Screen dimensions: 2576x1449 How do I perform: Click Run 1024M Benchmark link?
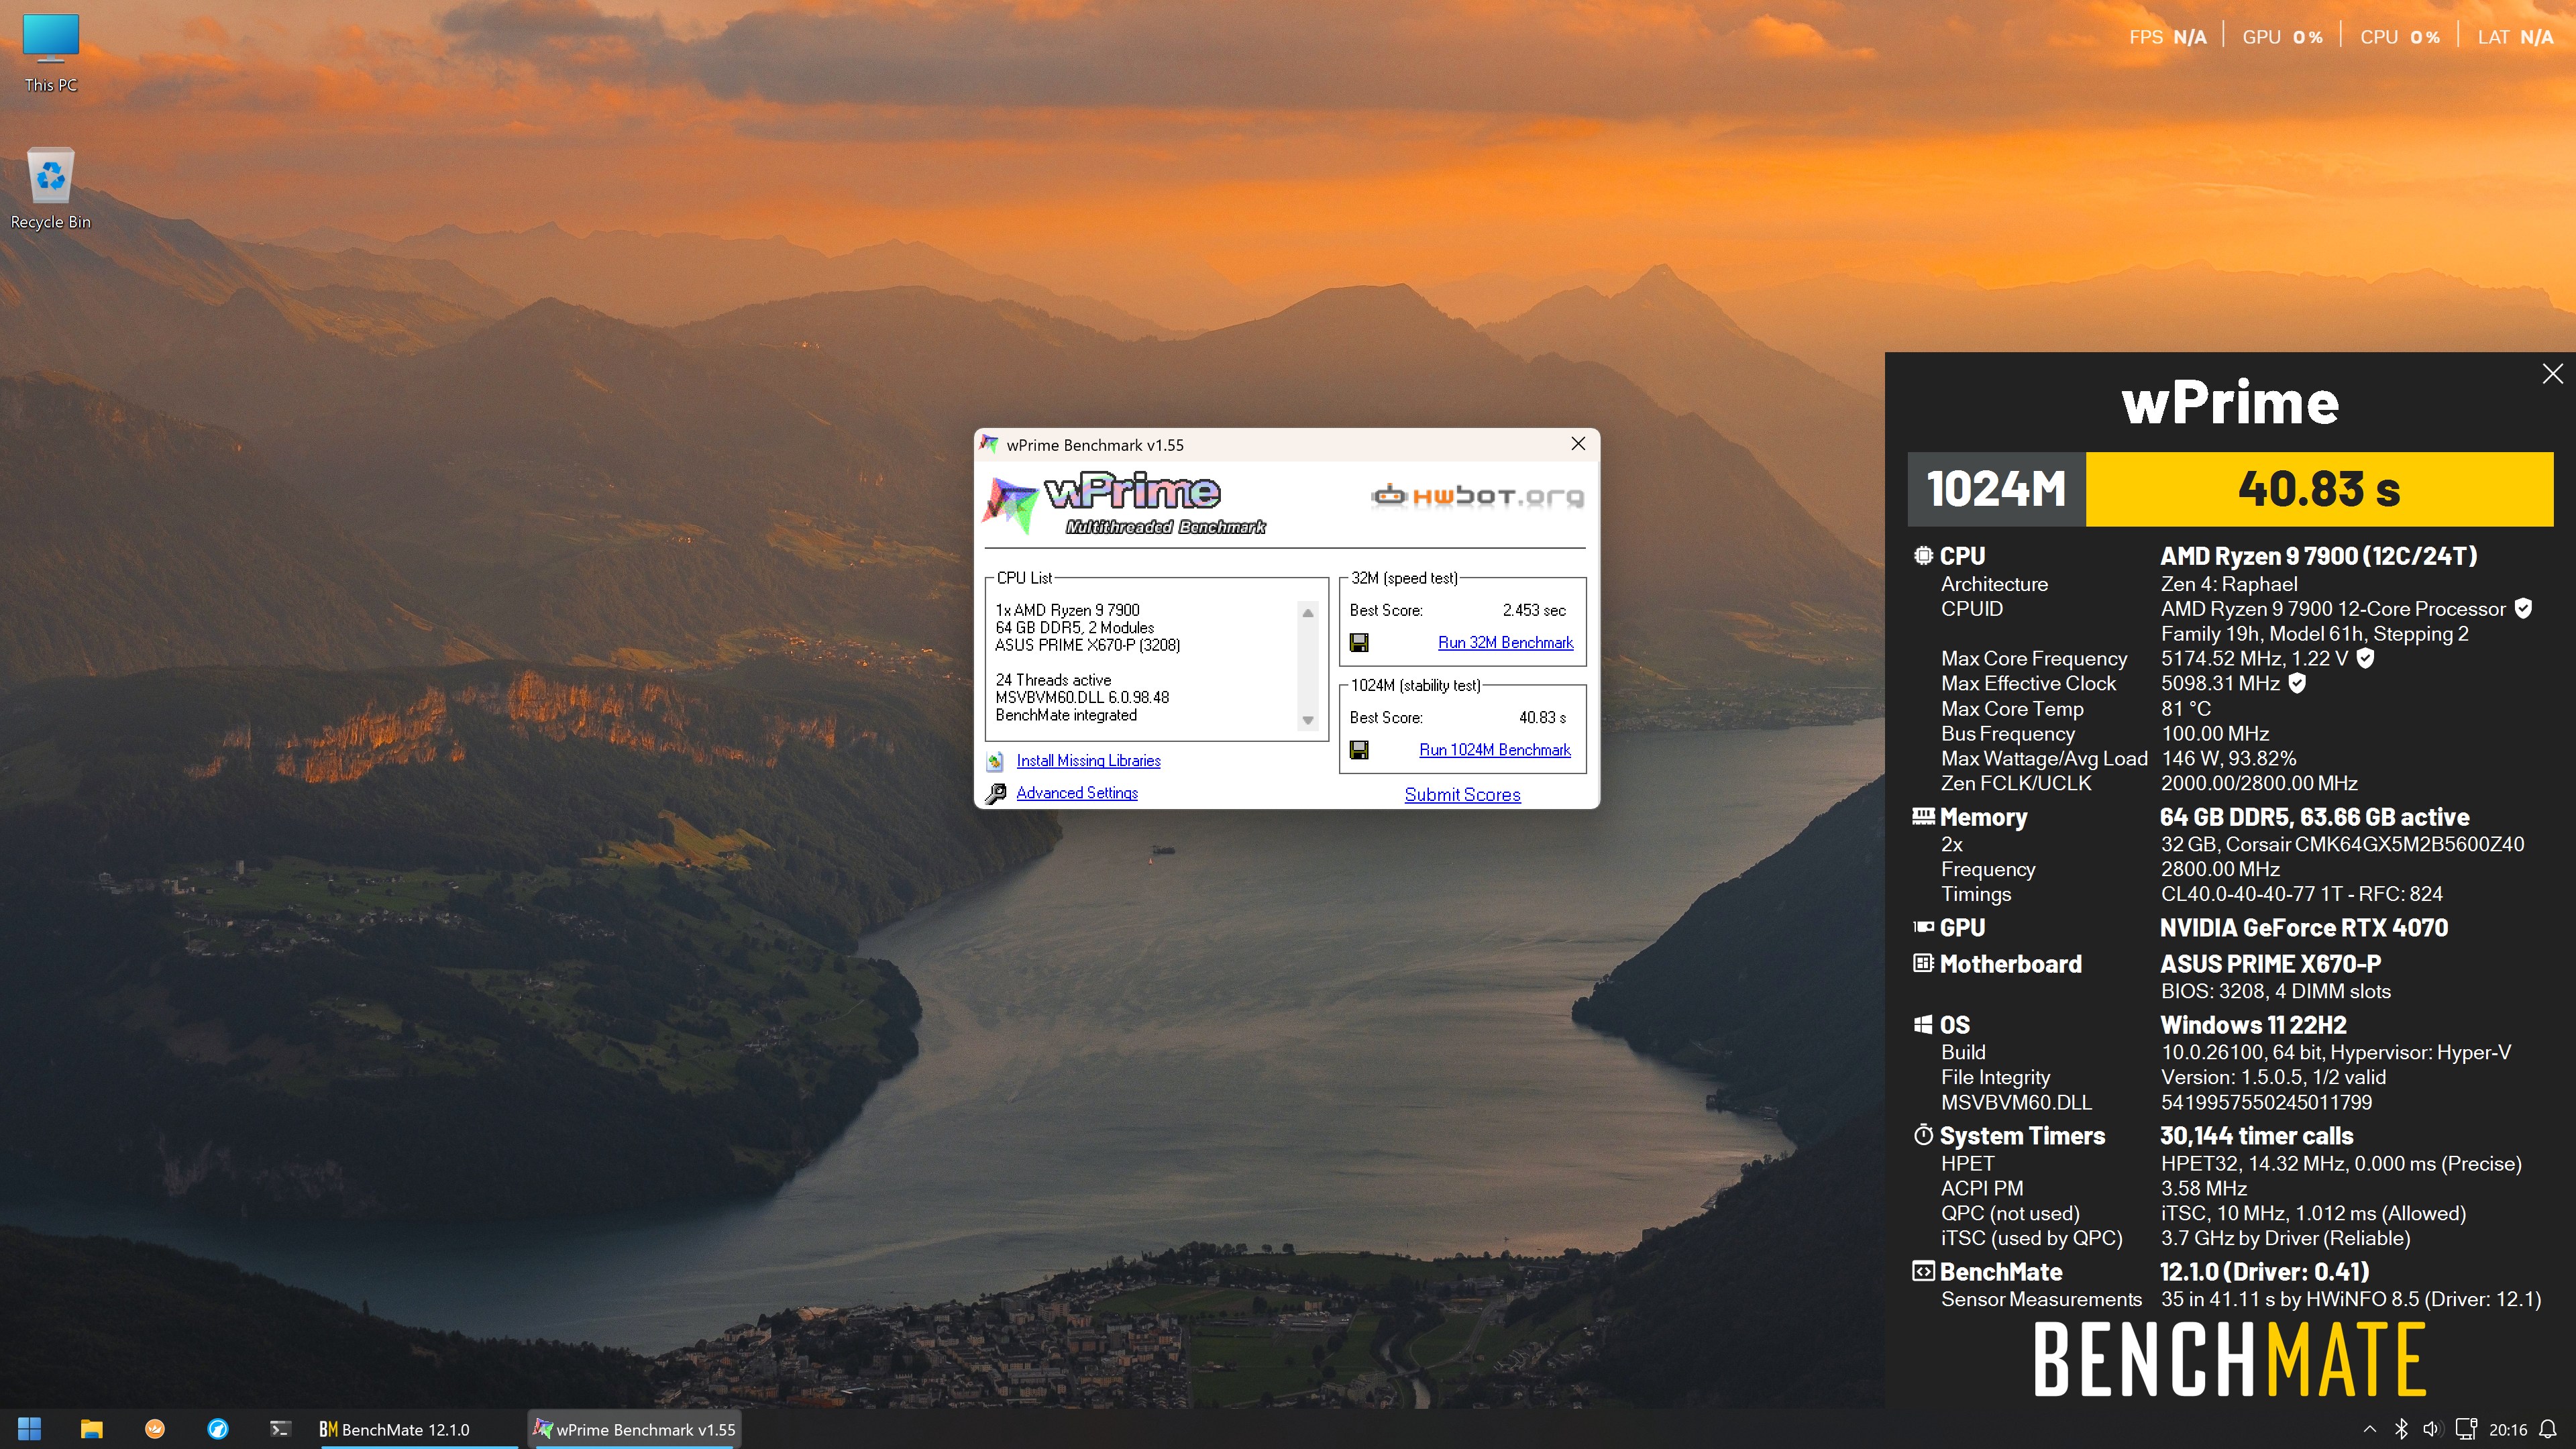point(1495,749)
